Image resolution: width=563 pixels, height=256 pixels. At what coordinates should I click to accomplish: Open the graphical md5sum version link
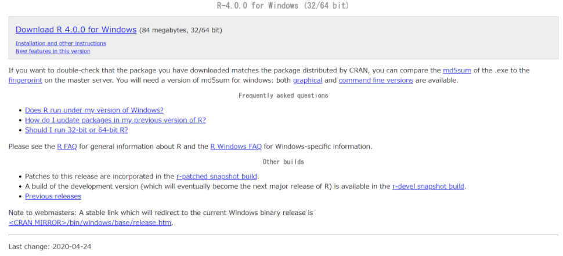(x=307, y=81)
